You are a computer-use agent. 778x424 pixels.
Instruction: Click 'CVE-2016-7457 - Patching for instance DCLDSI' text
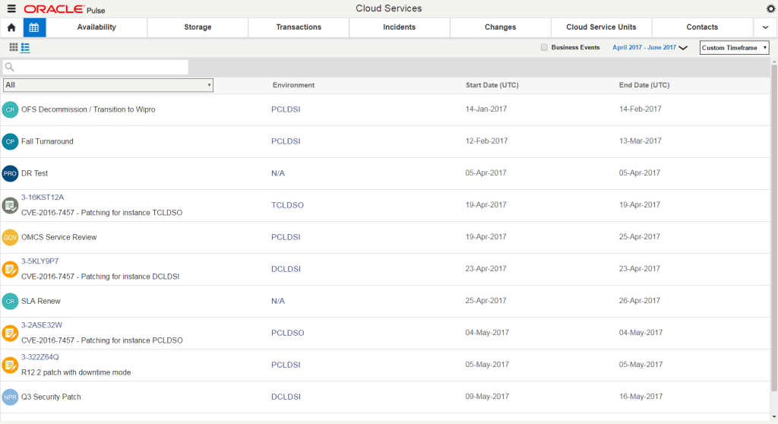coord(100,277)
